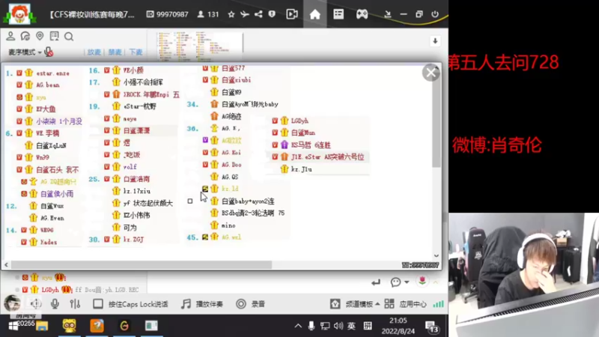599x337 pixels.
Task: Open the home page icon in top bar
Action: 314,14
